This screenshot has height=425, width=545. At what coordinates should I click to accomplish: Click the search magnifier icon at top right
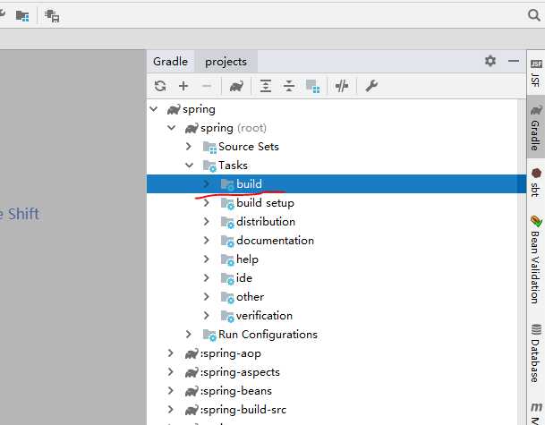point(534,15)
